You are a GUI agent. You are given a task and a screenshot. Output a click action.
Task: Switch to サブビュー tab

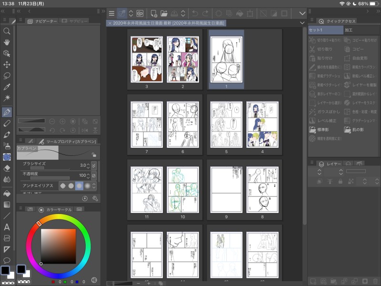point(74,21)
